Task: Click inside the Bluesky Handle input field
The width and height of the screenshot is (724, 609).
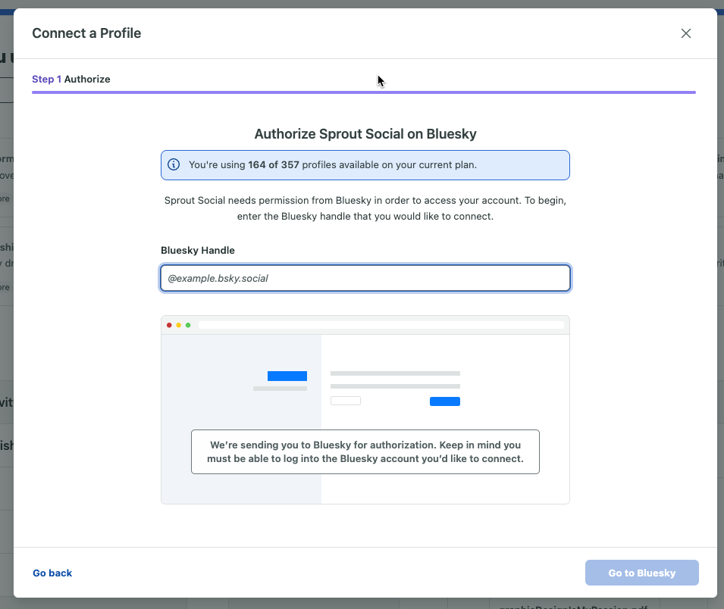Action: (x=365, y=278)
